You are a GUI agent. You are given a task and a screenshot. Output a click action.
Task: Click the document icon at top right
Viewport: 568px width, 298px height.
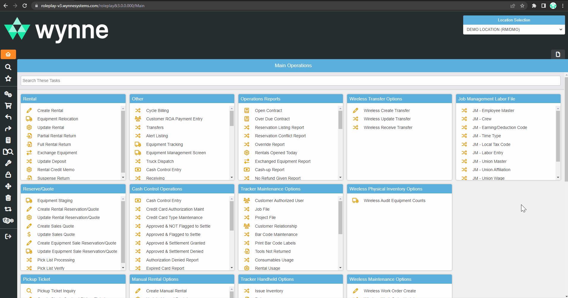(558, 54)
